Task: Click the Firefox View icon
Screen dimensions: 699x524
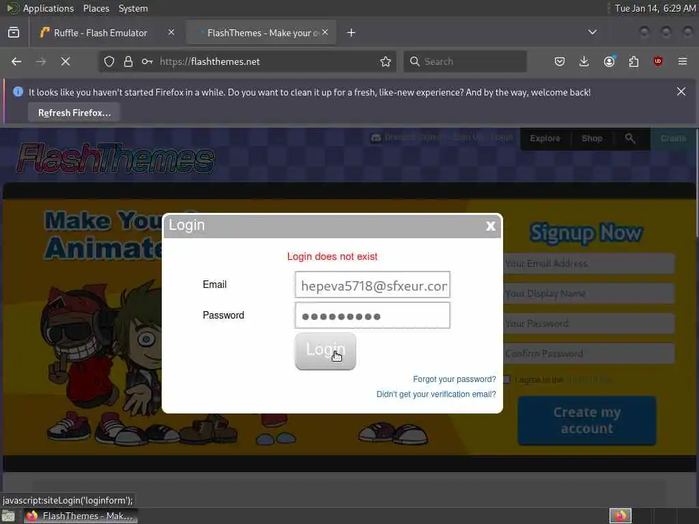Action: coord(14,33)
